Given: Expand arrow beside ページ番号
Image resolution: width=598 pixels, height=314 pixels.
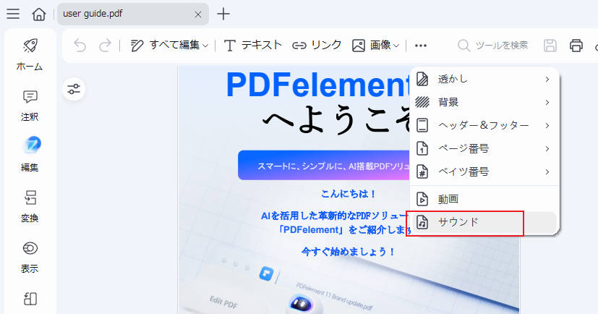Looking at the screenshot, I should tap(547, 149).
